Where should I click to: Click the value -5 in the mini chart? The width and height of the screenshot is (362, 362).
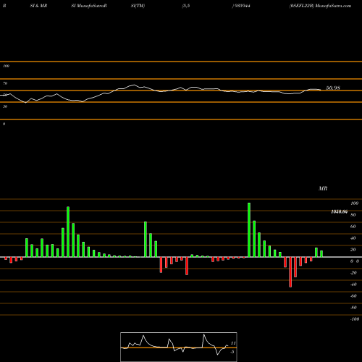[x=232, y=352]
